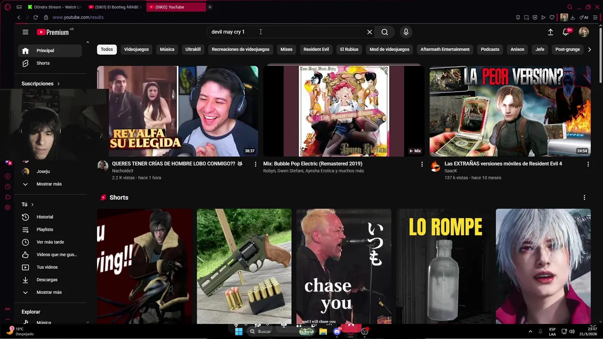Image resolution: width=603 pixels, height=339 pixels.
Task: Open the Shorts shelf three-dot menu
Action: pyautogui.click(x=584, y=197)
